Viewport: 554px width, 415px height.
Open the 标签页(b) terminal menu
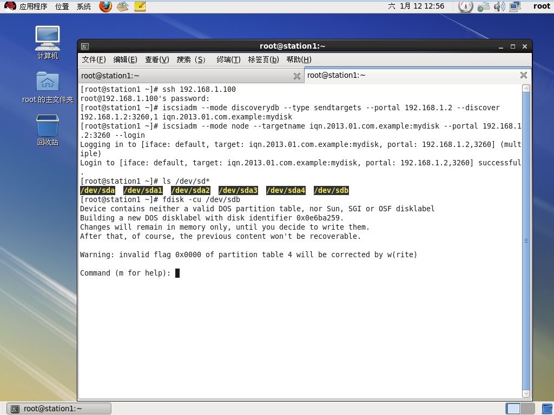263,59
